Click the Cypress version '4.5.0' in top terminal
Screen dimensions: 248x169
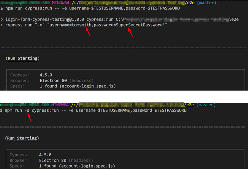46,75
